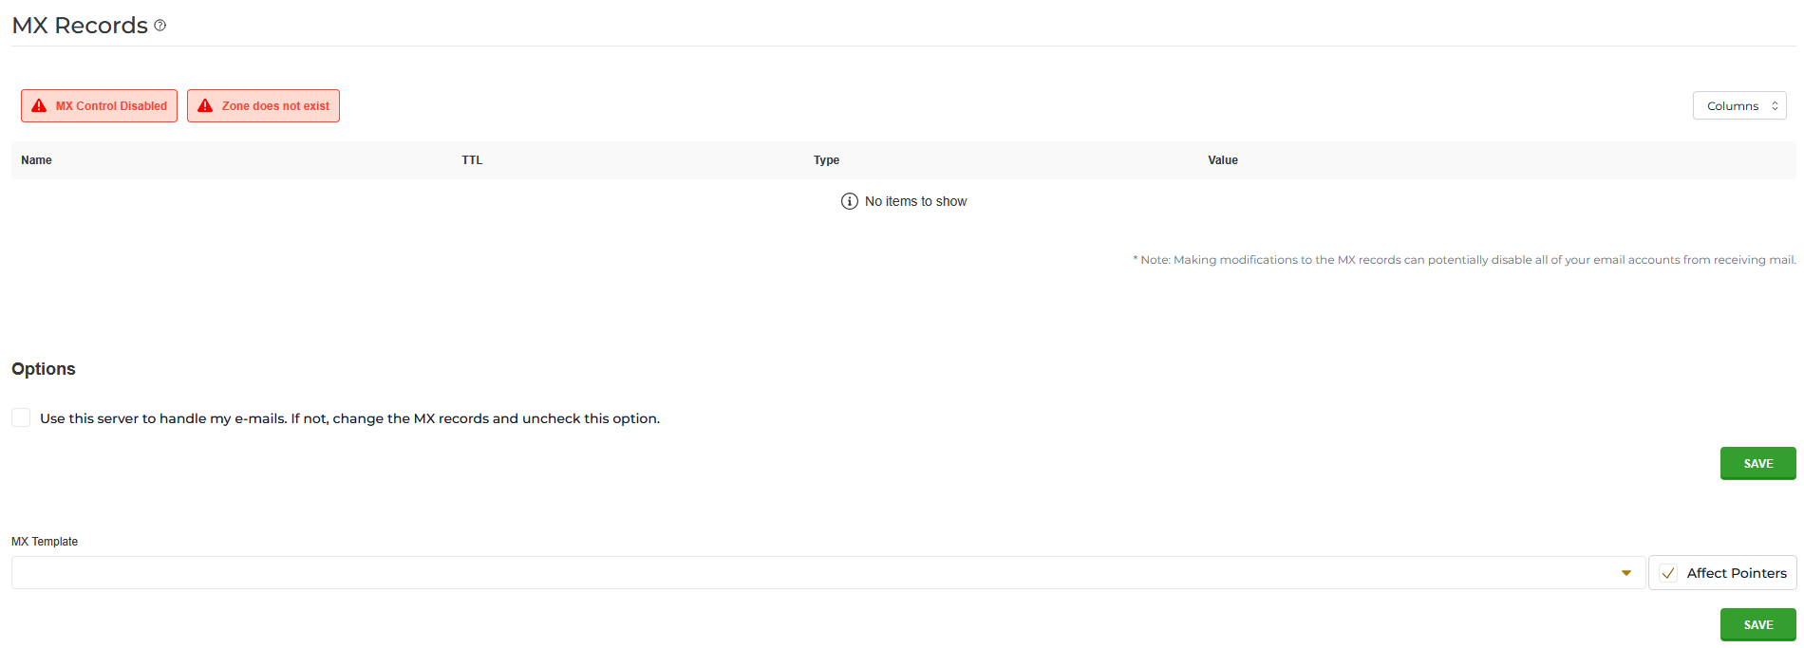Sort by the TTL column header
Image resolution: width=1804 pixels, height=648 pixels.
[472, 160]
